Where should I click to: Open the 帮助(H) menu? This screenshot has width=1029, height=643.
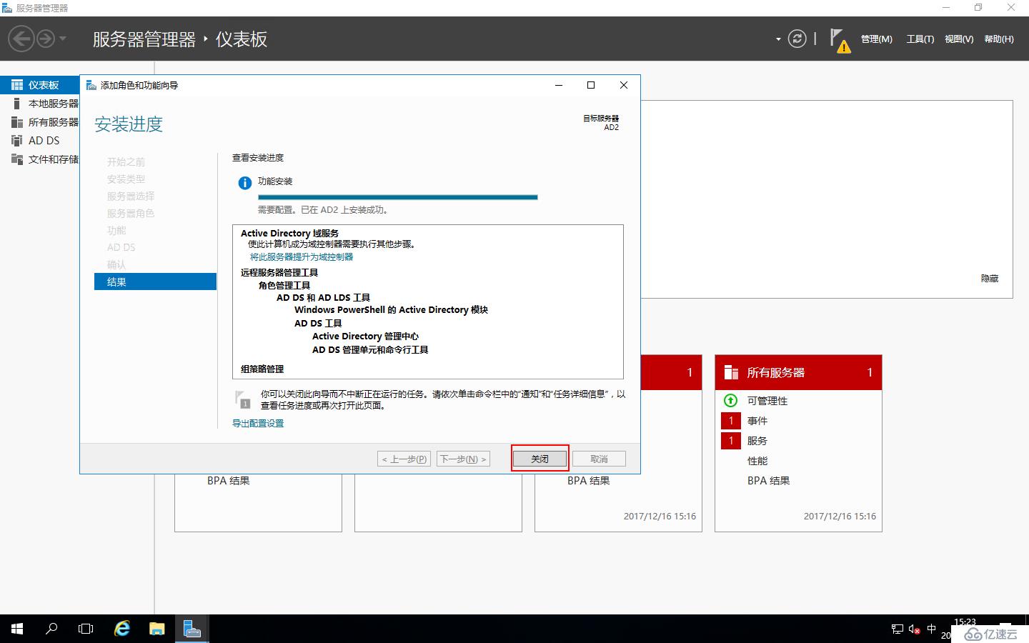998,39
